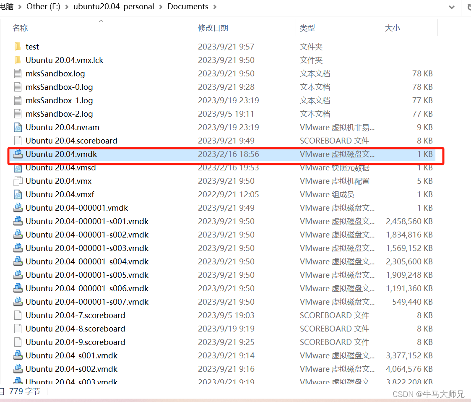Select the Ubuntu 20.04-s002.vmdk disk icon
The image size is (471, 402).
[x=18, y=369]
